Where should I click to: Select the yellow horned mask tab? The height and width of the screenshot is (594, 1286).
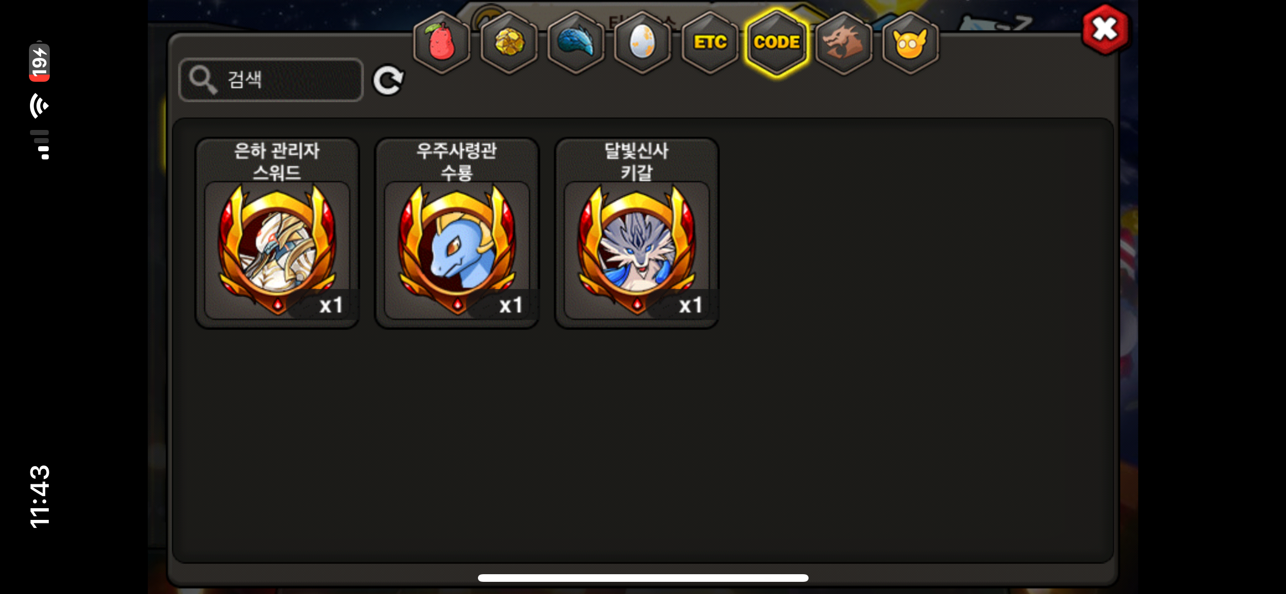point(910,42)
